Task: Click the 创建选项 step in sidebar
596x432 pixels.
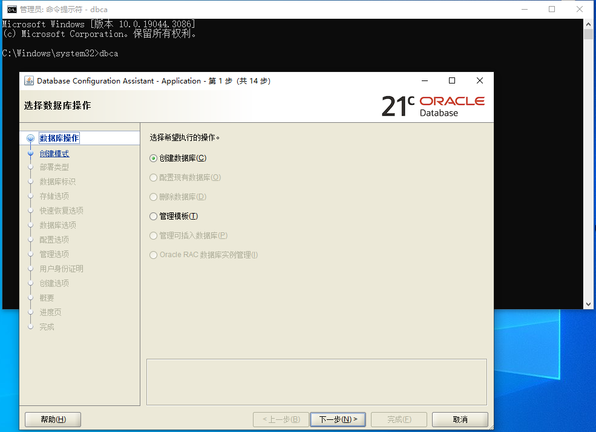Action: tap(54, 283)
